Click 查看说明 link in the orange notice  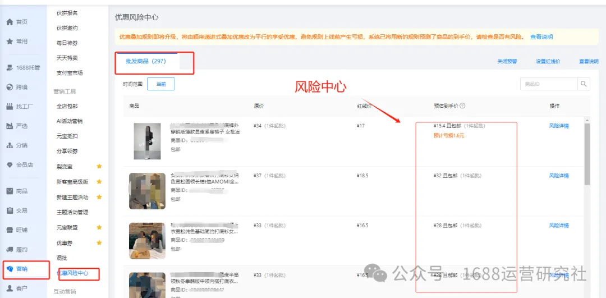pos(541,37)
